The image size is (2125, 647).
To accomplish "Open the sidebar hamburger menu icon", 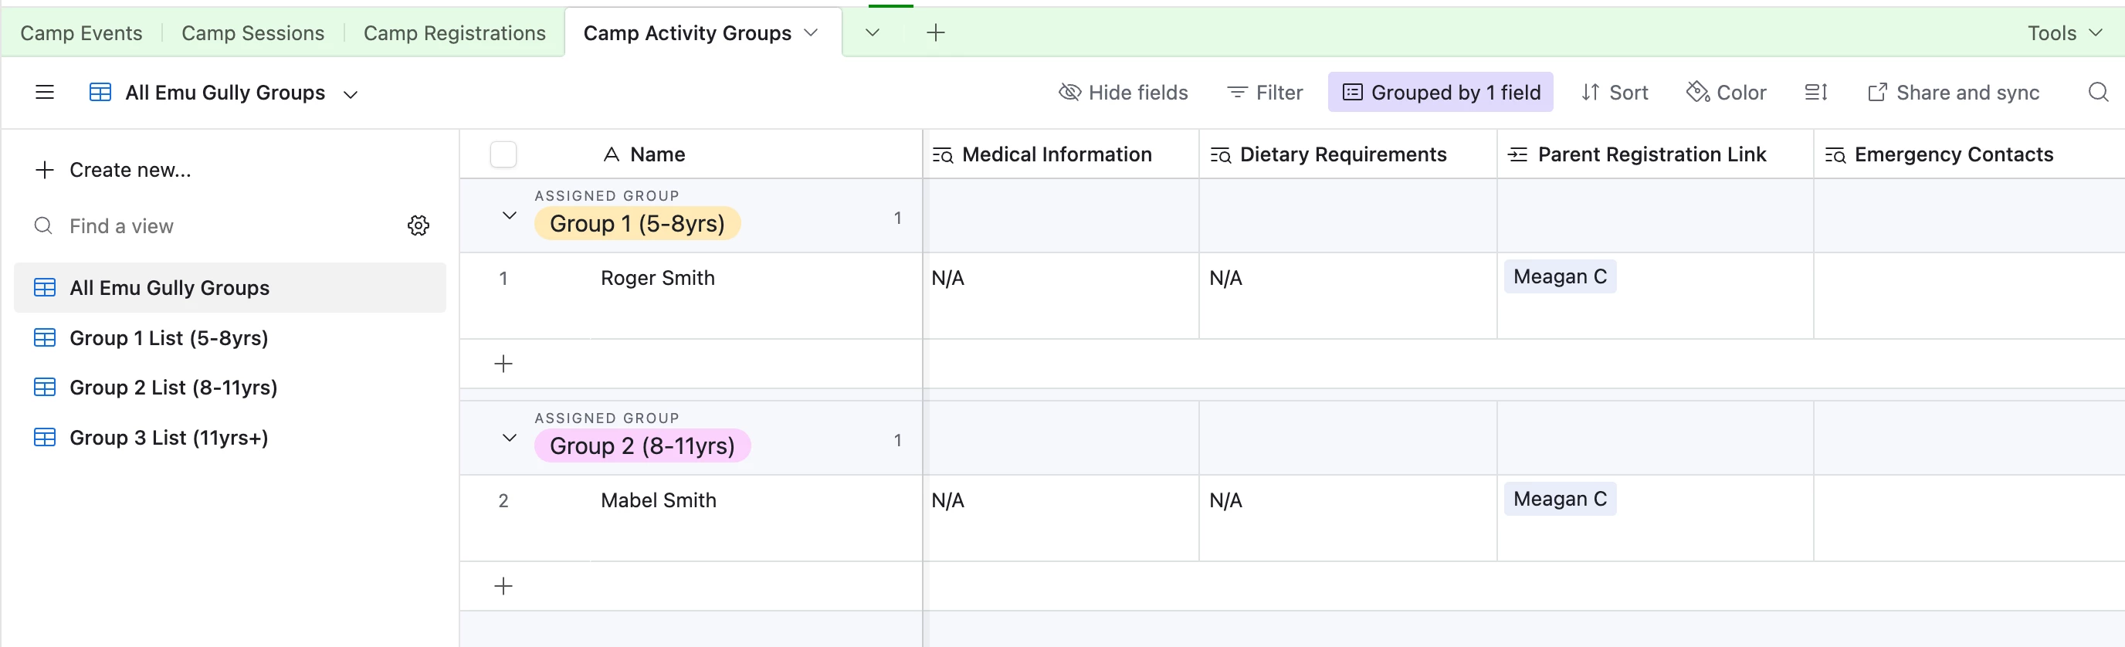I will [x=45, y=93].
